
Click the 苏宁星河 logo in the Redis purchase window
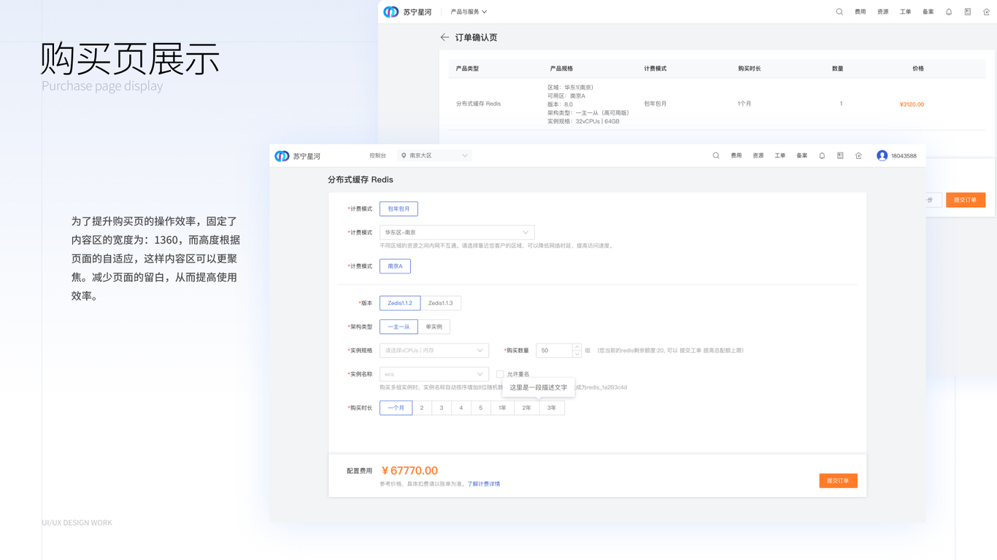[297, 156]
